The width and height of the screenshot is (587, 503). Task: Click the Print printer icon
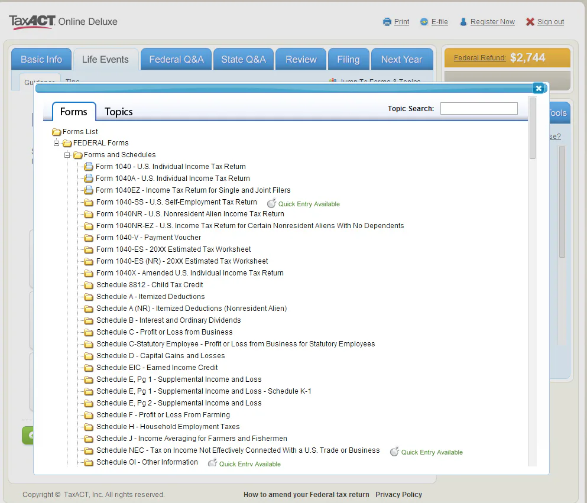click(387, 22)
